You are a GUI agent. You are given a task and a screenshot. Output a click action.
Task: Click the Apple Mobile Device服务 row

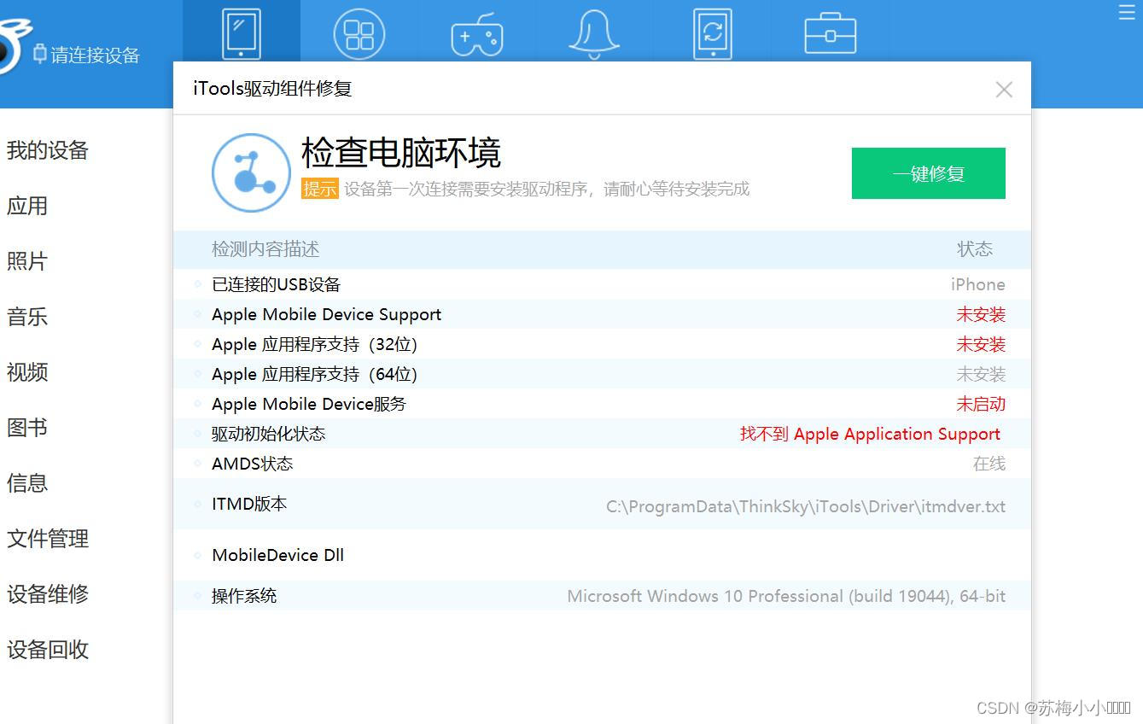pyautogui.click(x=602, y=404)
